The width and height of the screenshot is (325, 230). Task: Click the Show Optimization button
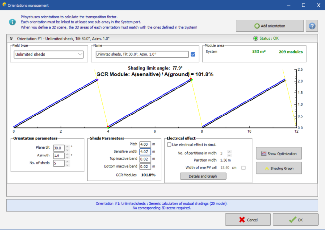click(279, 154)
